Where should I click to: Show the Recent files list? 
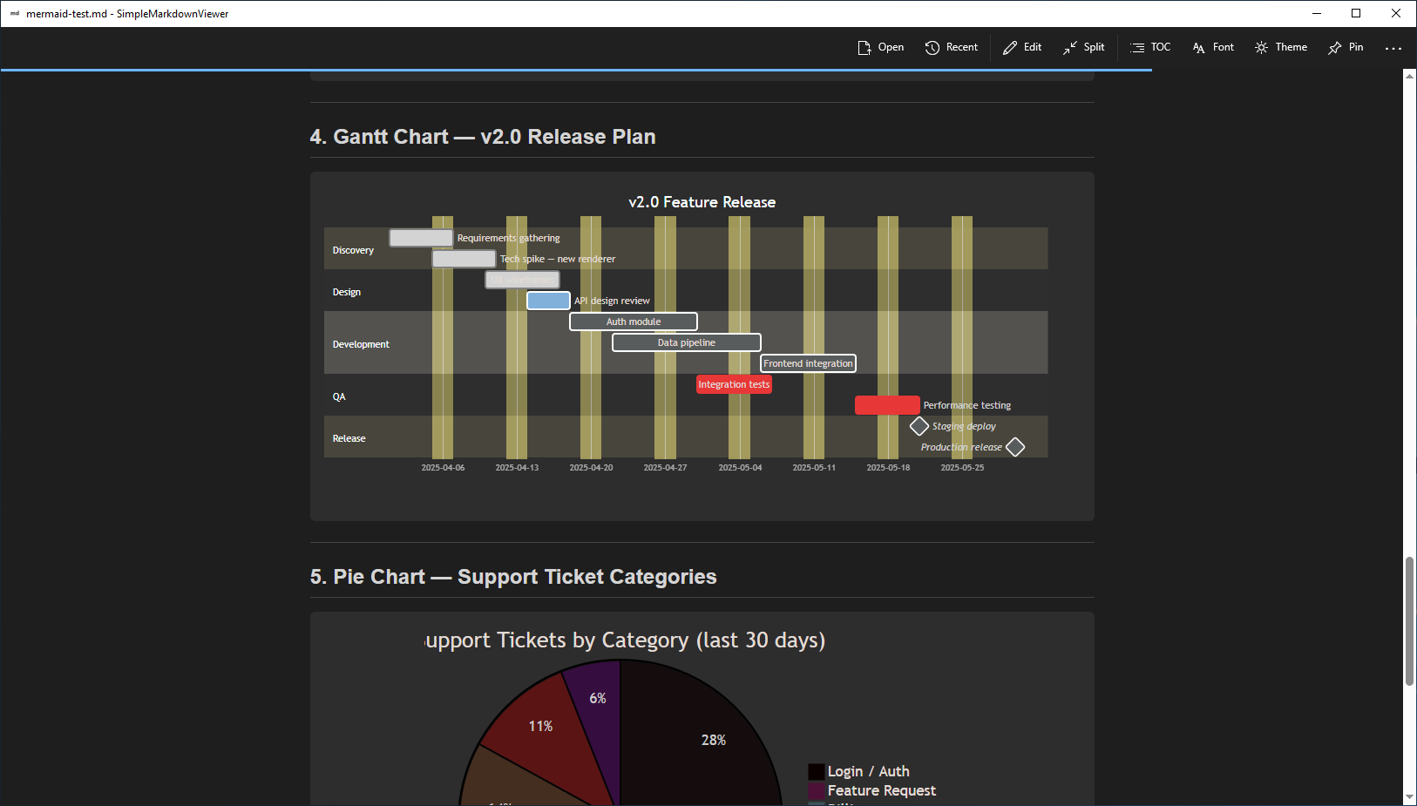click(952, 48)
